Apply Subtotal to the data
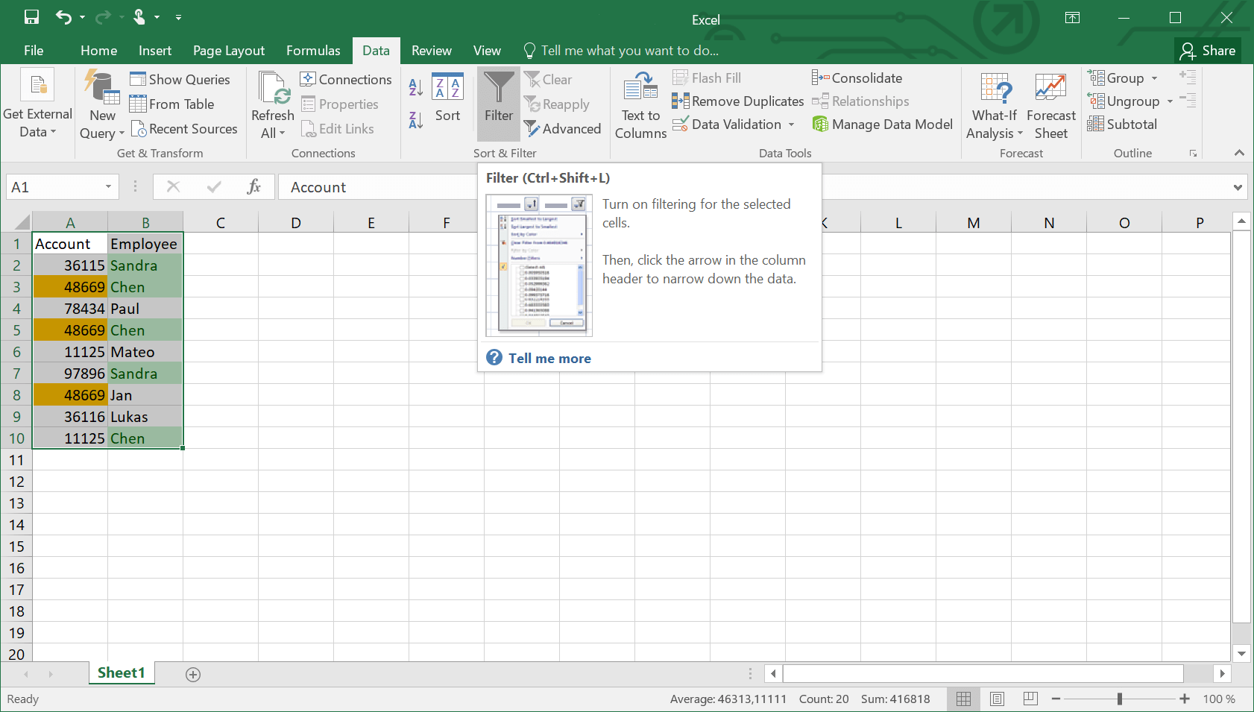1254x712 pixels. pos(1123,125)
